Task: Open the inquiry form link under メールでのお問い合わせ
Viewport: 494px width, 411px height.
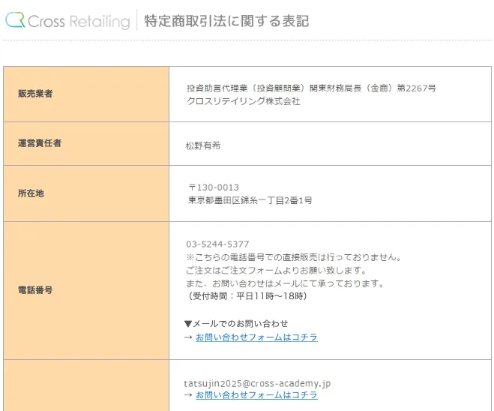Action: point(256,337)
